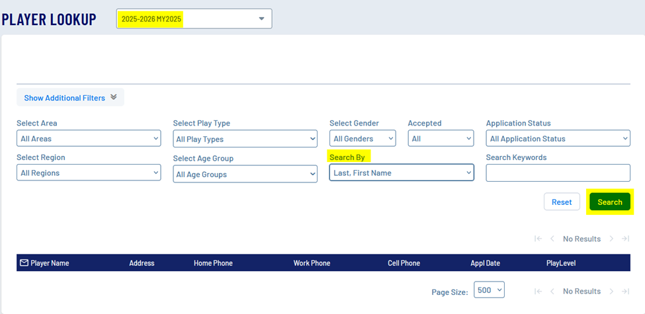
Task: Open the Select Play Type dropdown
Action: 245,139
